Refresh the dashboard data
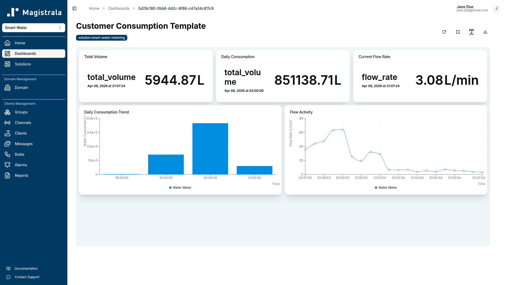This screenshot has width=507, height=285. [444, 32]
